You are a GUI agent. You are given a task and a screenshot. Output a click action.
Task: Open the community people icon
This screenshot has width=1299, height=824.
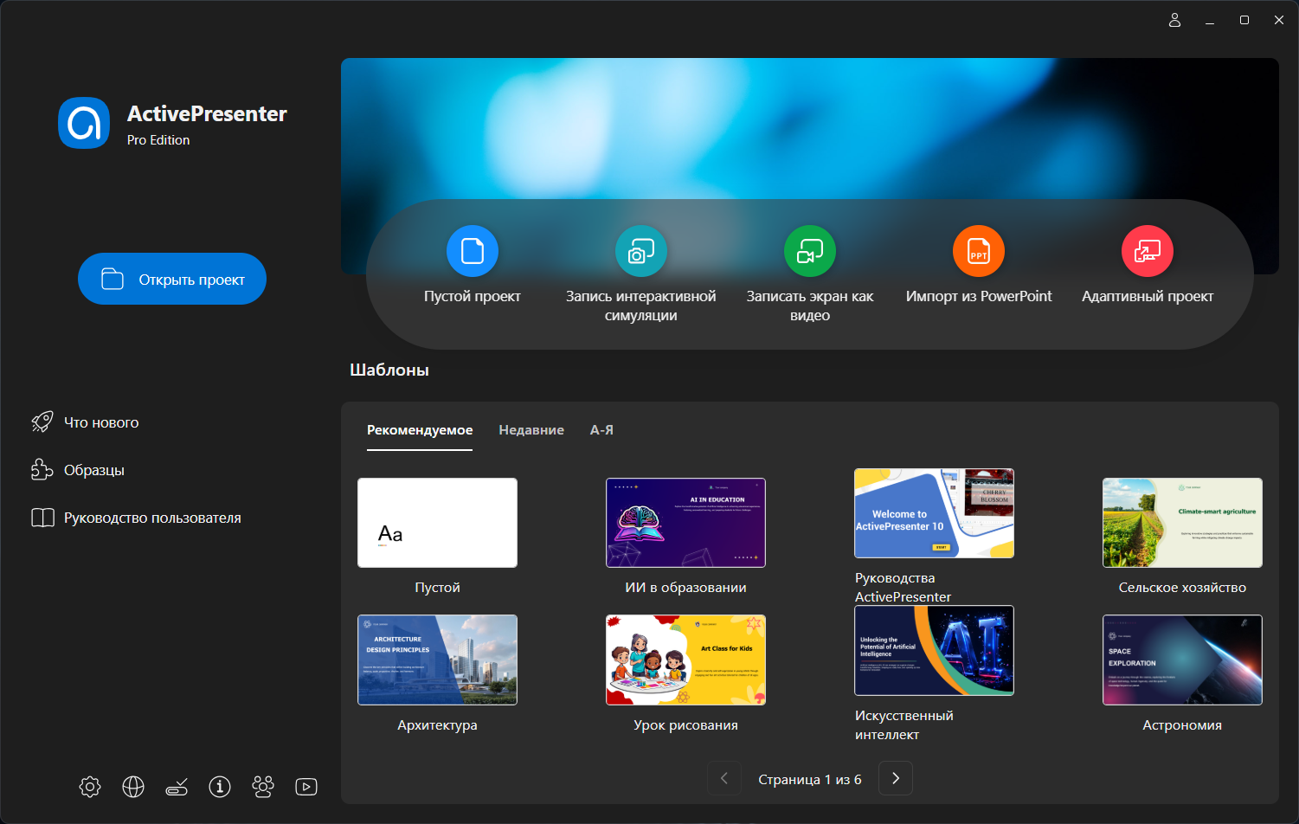click(263, 787)
